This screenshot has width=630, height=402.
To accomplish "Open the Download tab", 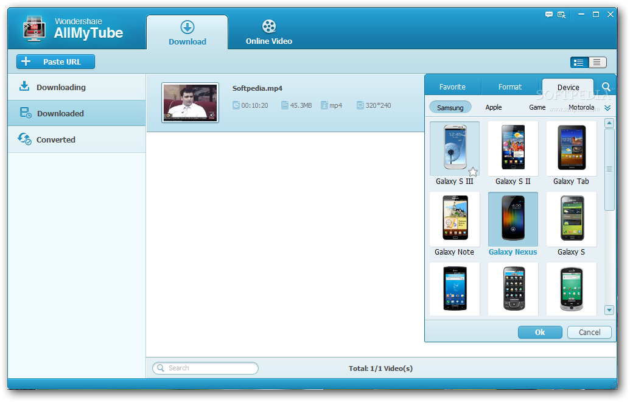I will tap(187, 33).
